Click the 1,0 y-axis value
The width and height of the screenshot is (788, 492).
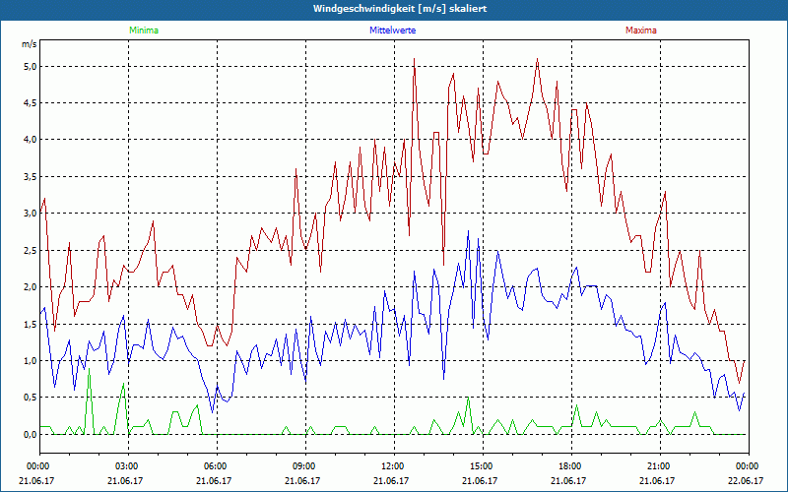(x=32, y=360)
